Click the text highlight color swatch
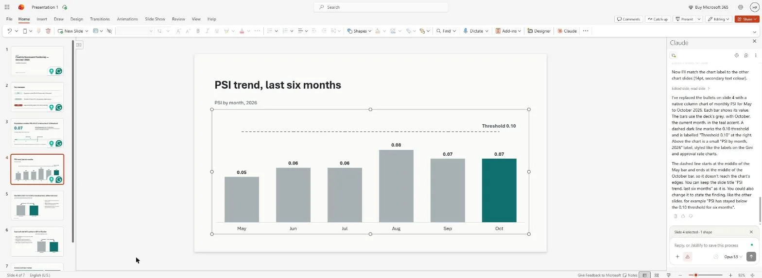Viewport: 762px width, 278px height. tap(226, 31)
